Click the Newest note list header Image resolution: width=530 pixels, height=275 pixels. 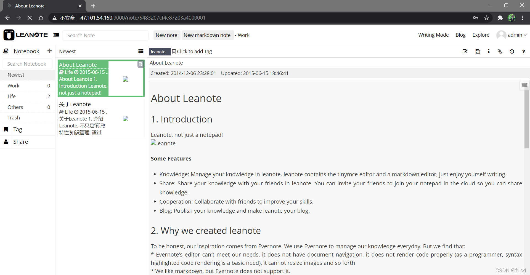[67, 52]
